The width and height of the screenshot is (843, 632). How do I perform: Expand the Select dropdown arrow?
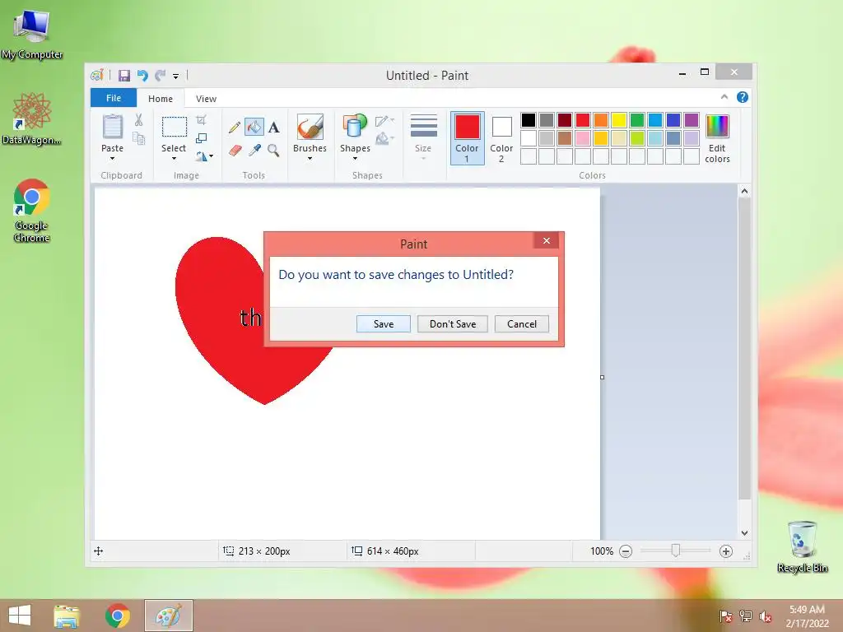point(174,159)
